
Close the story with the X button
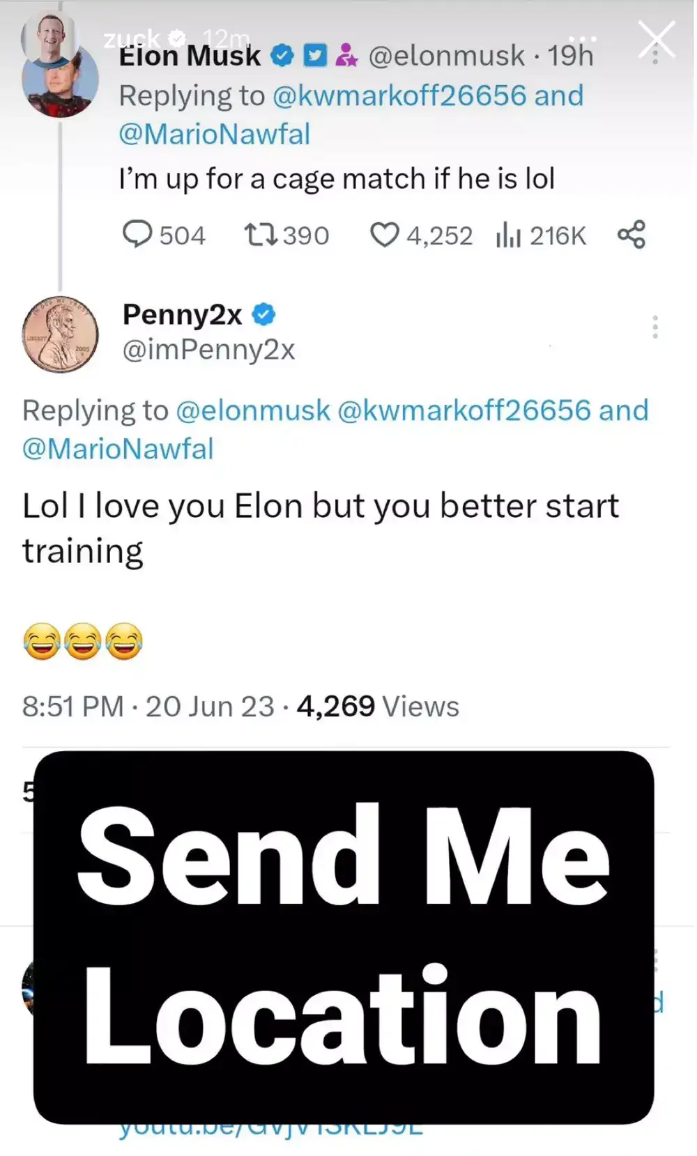coord(655,40)
